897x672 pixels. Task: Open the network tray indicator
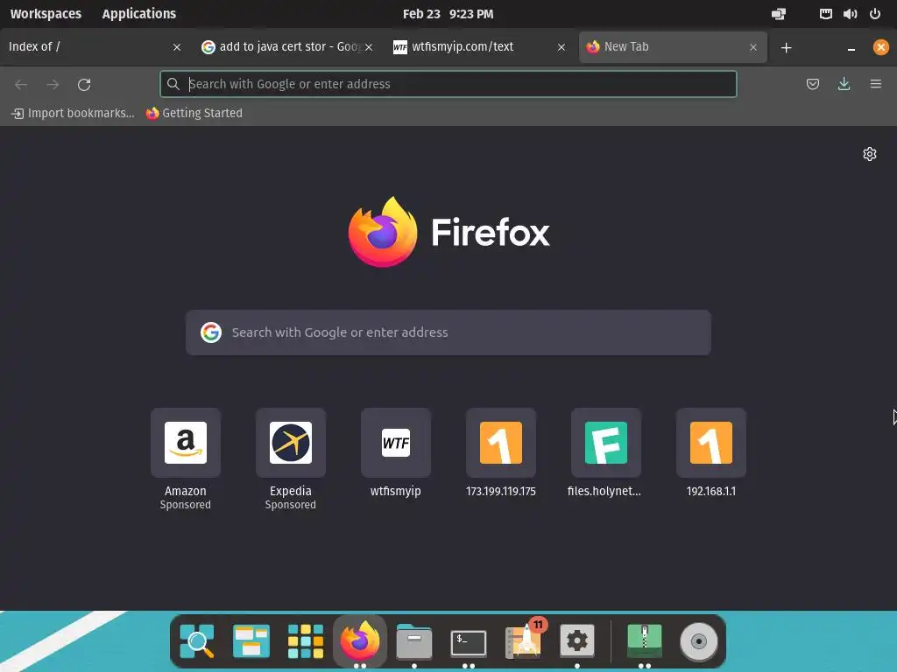tap(825, 14)
